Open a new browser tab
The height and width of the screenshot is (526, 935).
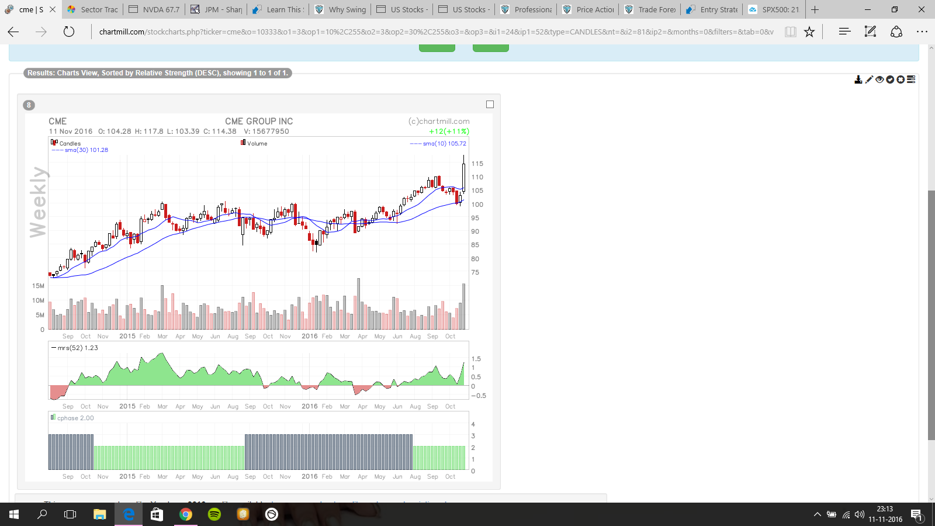(x=815, y=9)
